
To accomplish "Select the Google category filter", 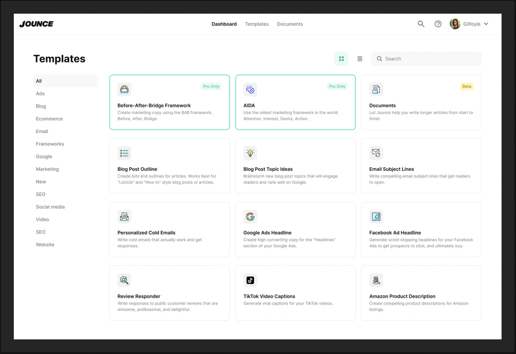I will click(44, 156).
